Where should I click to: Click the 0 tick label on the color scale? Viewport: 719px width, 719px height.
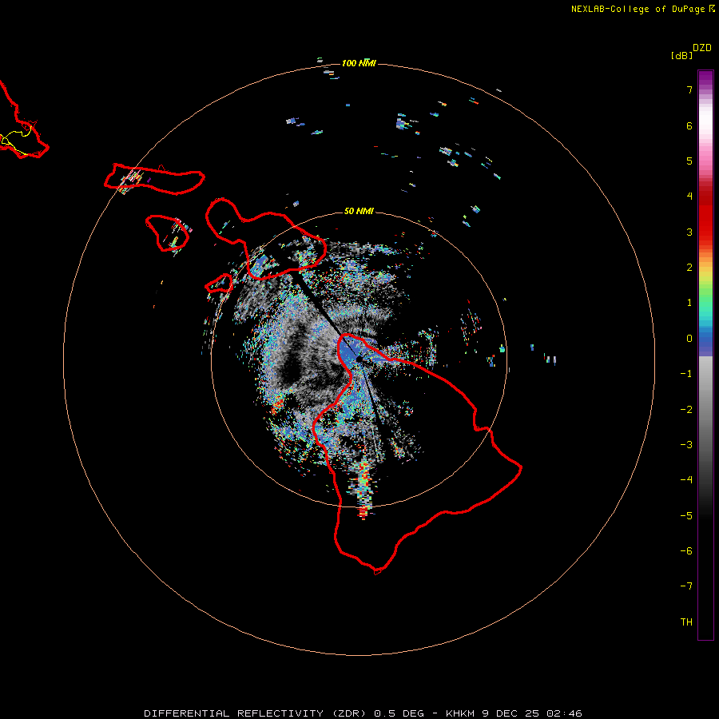click(689, 339)
